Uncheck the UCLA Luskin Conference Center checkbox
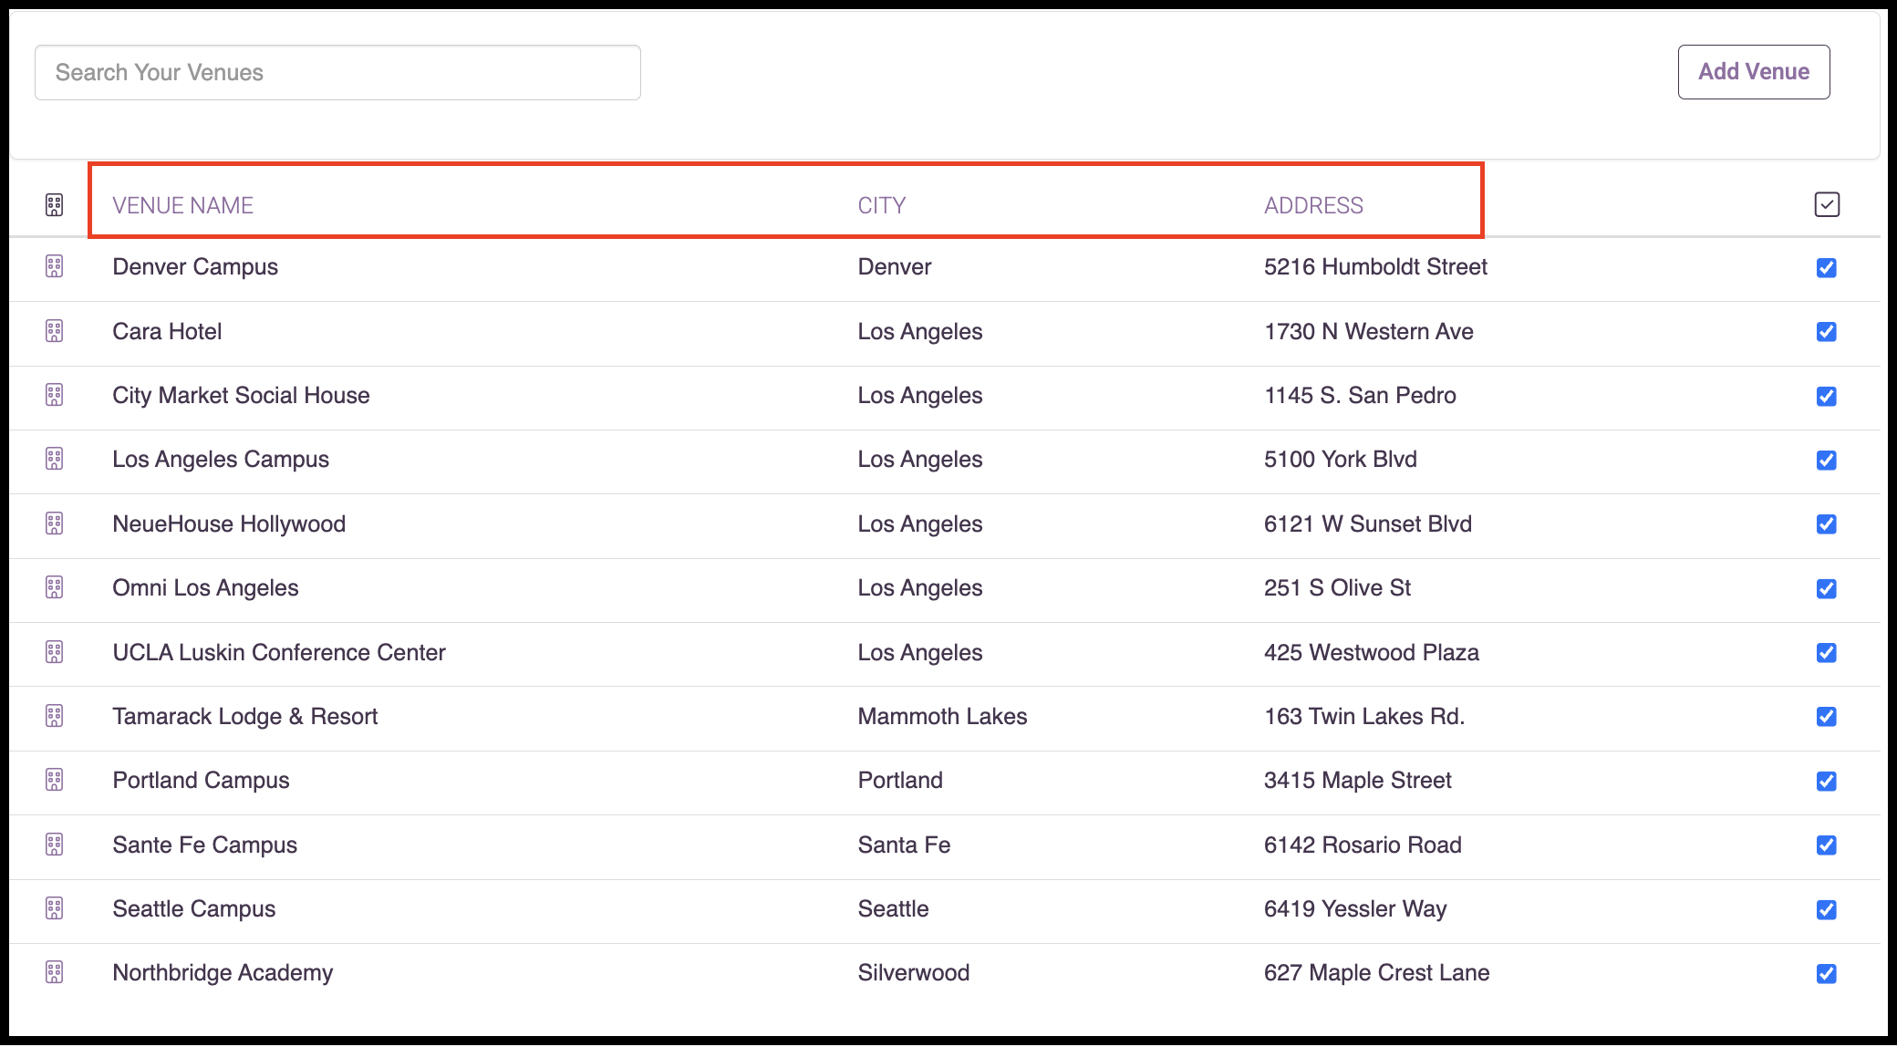The image size is (1897, 1047). point(1826,653)
